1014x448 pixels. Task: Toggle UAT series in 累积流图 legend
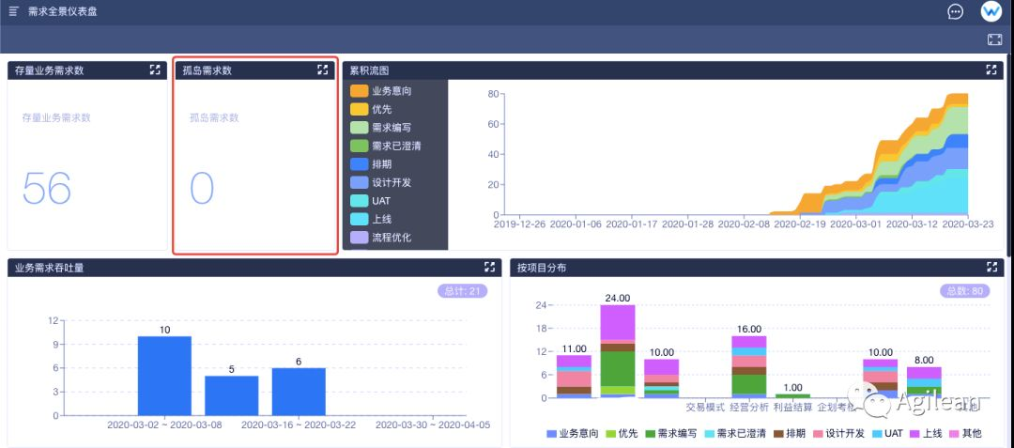pos(371,201)
